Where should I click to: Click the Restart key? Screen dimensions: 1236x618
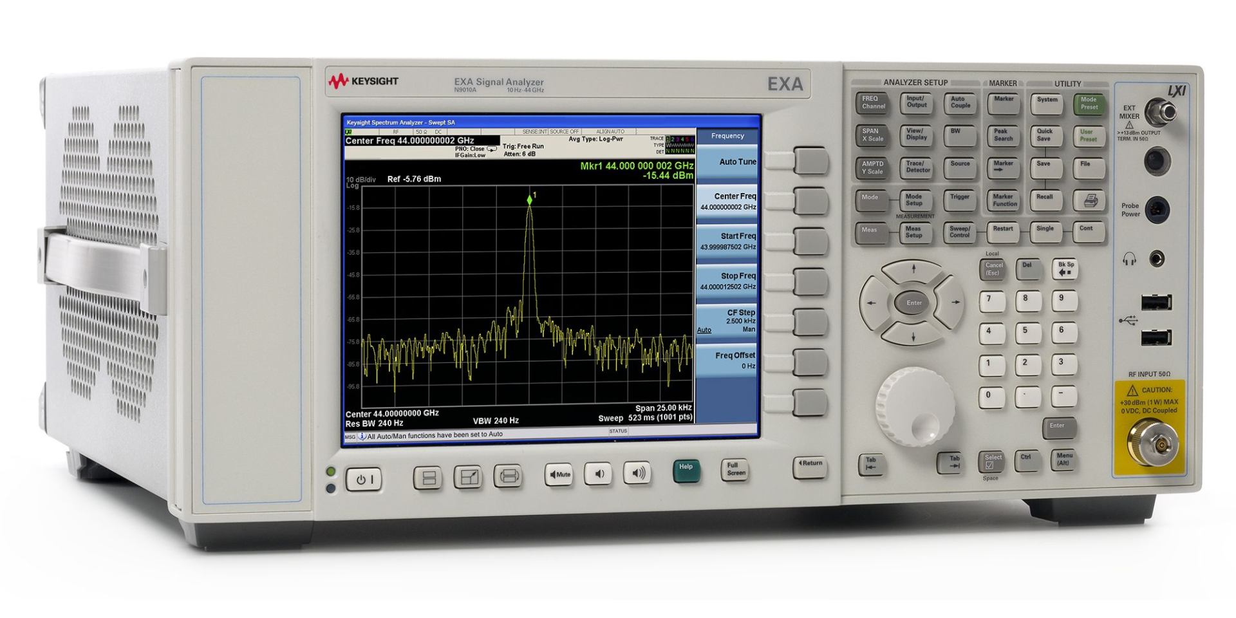click(x=1003, y=232)
